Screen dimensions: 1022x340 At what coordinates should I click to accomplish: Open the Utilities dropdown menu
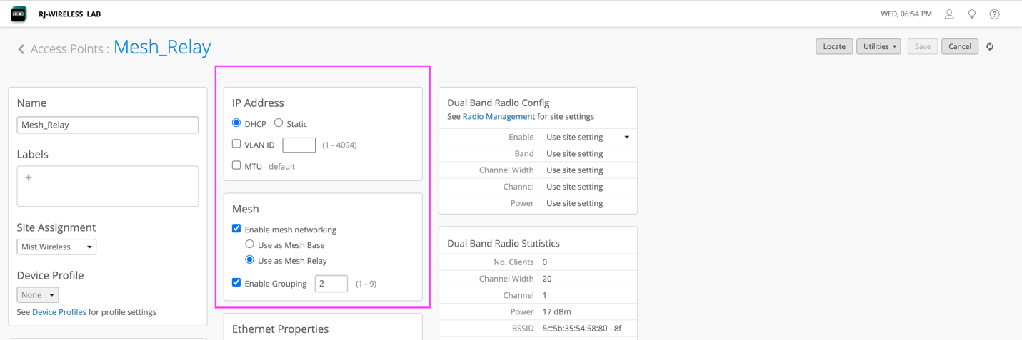(878, 47)
